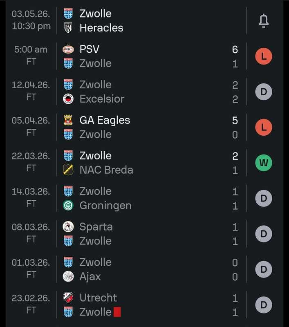The width and height of the screenshot is (289, 327).
Task: Click the Sparta club crest
Action: (68, 227)
